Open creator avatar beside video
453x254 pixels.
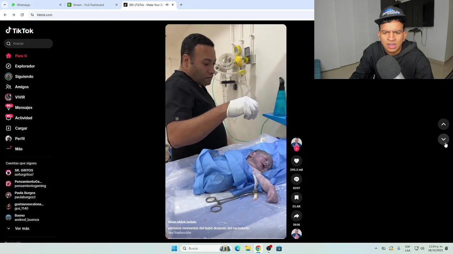click(297, 143)
